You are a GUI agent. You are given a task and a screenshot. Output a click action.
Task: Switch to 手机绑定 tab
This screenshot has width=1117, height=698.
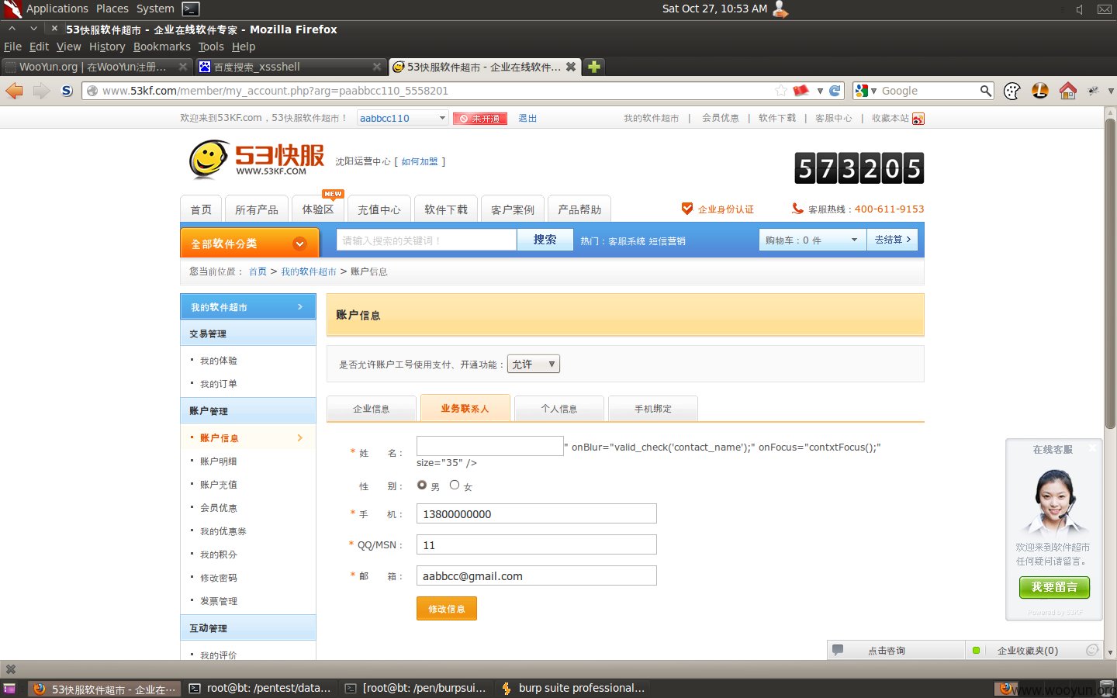(x=653, y=409)
